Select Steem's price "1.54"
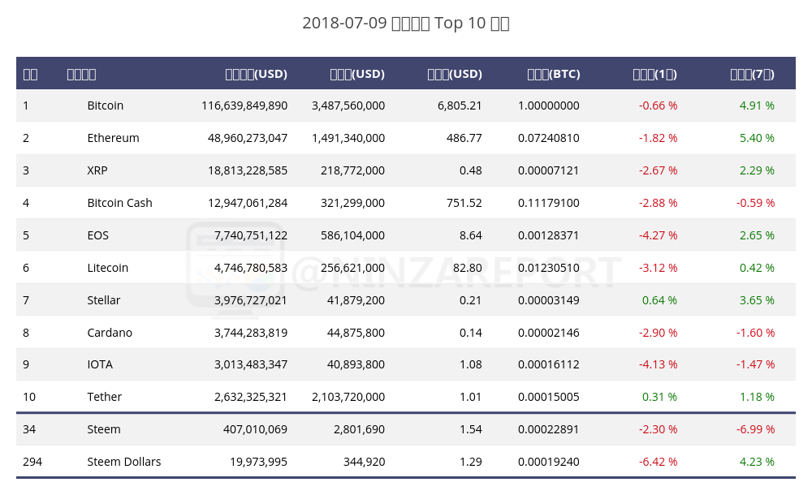This screenshot has height=495, width=812. pos(471,430)
